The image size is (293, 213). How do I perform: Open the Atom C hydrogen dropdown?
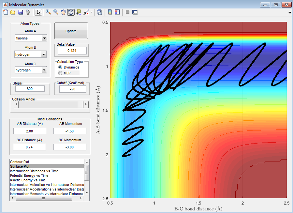click(x=31, y=70)
